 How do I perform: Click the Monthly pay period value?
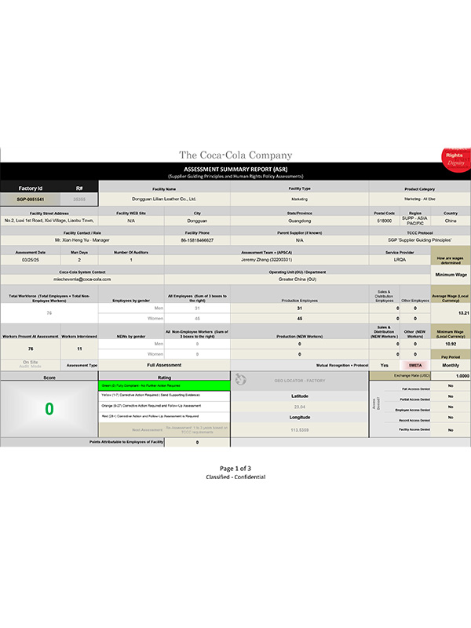tap(451, 365)
